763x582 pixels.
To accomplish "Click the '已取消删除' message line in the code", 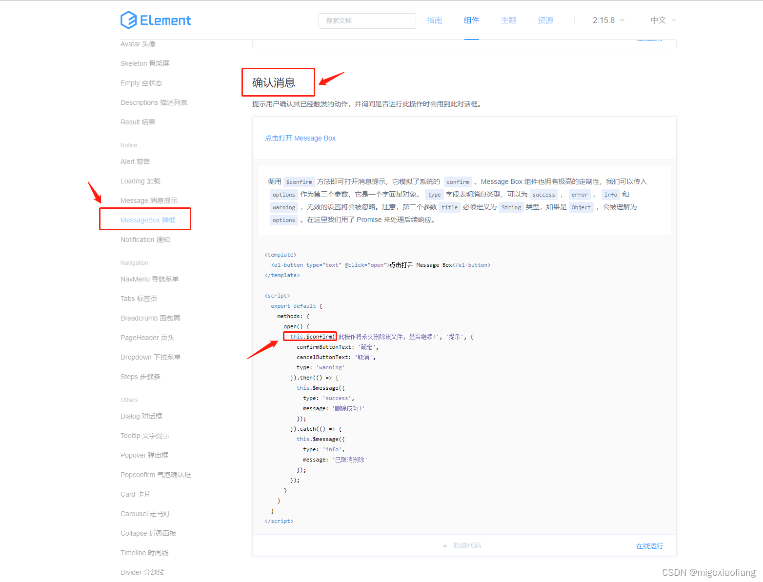I will point(335,460).
